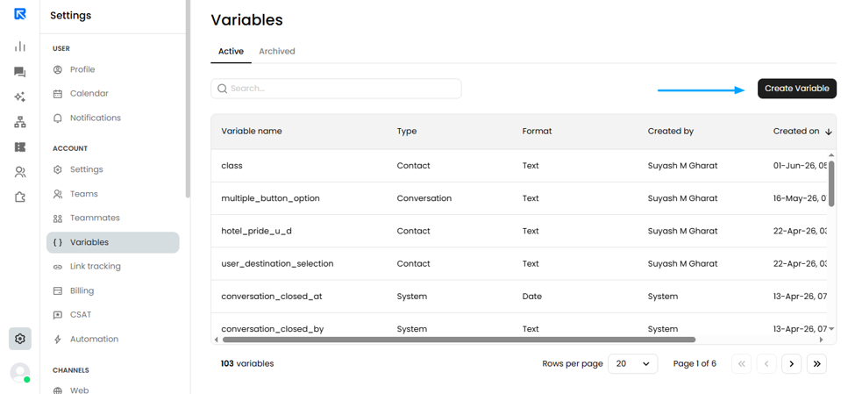Select the Active tab

pyautogui.click(x=231, y=51)
